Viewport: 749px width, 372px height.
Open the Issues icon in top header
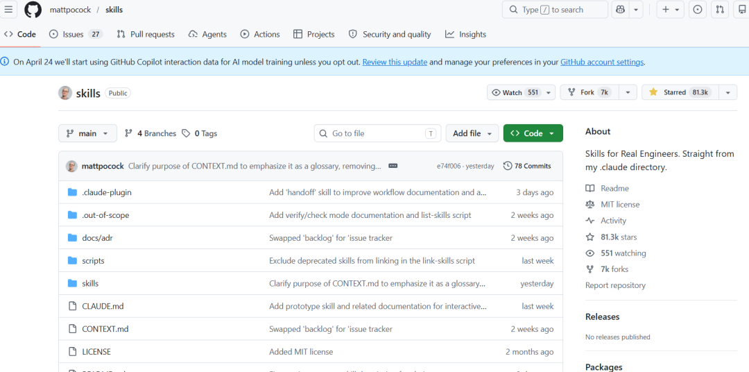(698, 10)
